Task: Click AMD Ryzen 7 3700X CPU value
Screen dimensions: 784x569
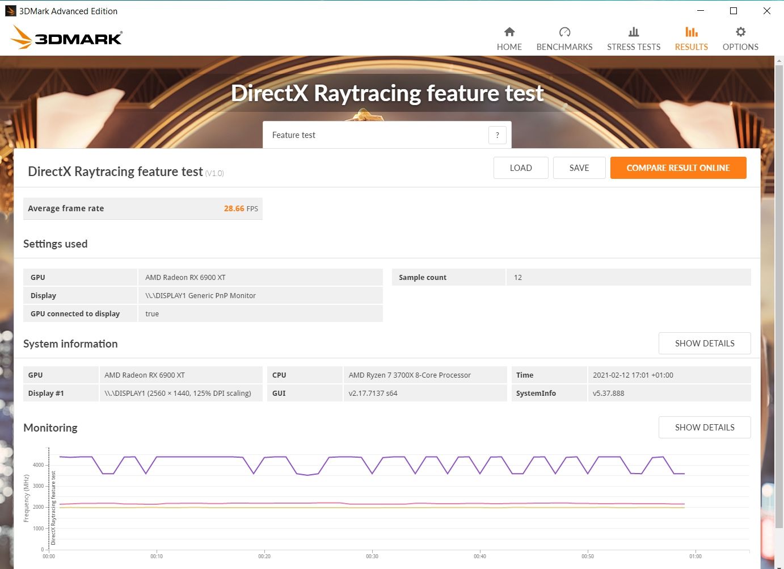Action: (x=410, y=375)
